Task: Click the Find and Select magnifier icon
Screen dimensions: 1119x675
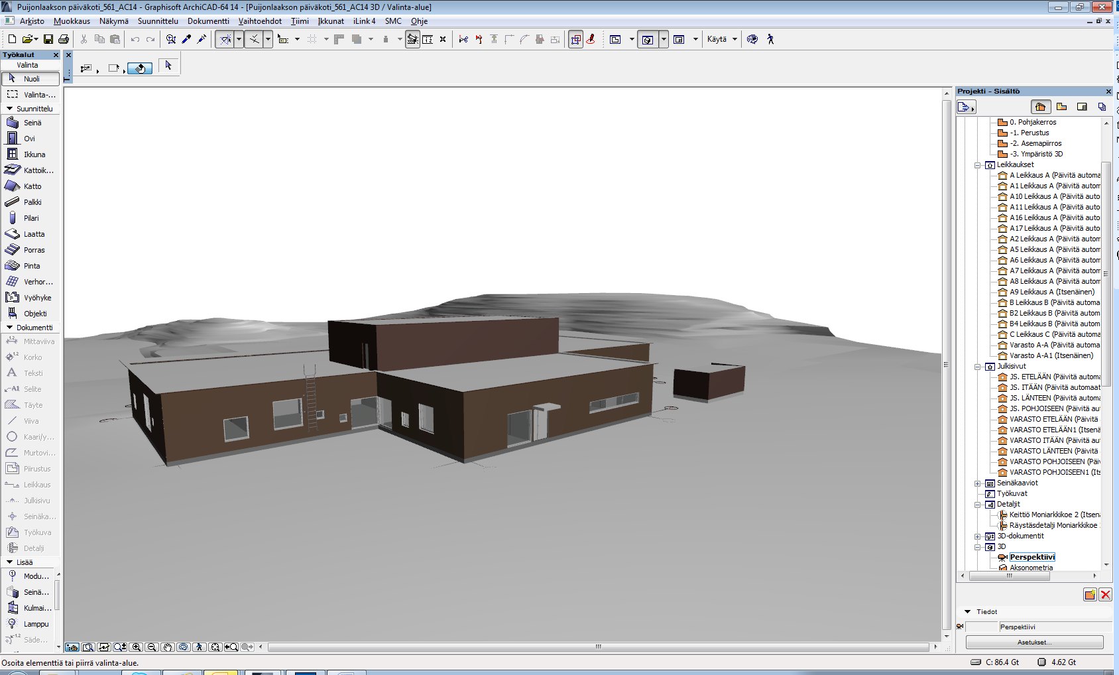Action: pyautogui.click(x=171, y=39)
